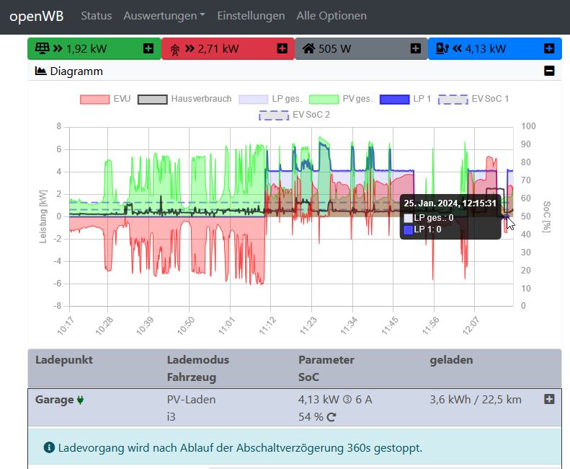Click the solar panel PV icon
Viewport: 570px width, 469px height.
pos(43,48)
